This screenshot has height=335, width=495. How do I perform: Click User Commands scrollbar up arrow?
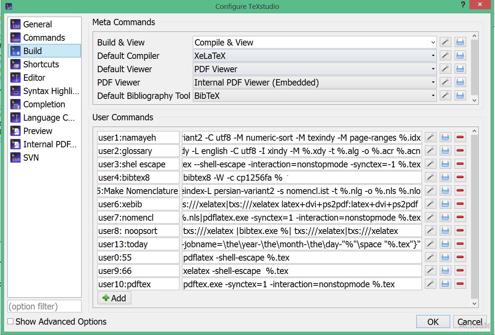coord(474,131)
